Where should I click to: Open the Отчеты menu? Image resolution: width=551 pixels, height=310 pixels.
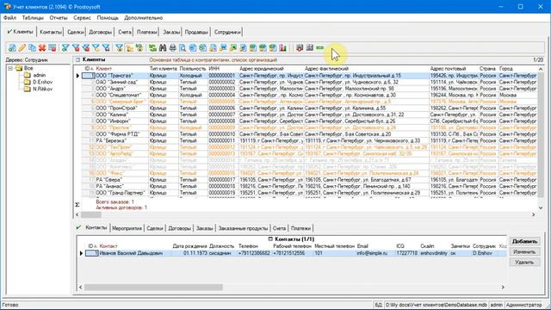pos(59,17)
